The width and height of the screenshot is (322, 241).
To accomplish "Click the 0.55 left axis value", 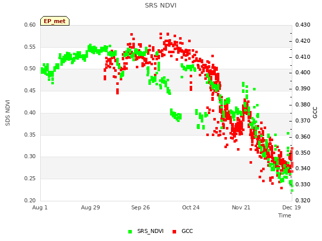I will point(30,47).
